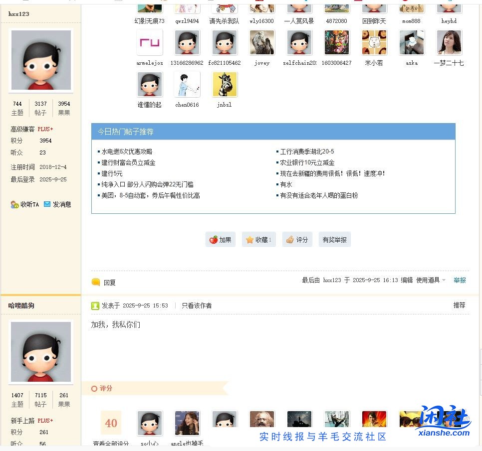Click the 评分 thumbs-up rating icon

[291, 239]
